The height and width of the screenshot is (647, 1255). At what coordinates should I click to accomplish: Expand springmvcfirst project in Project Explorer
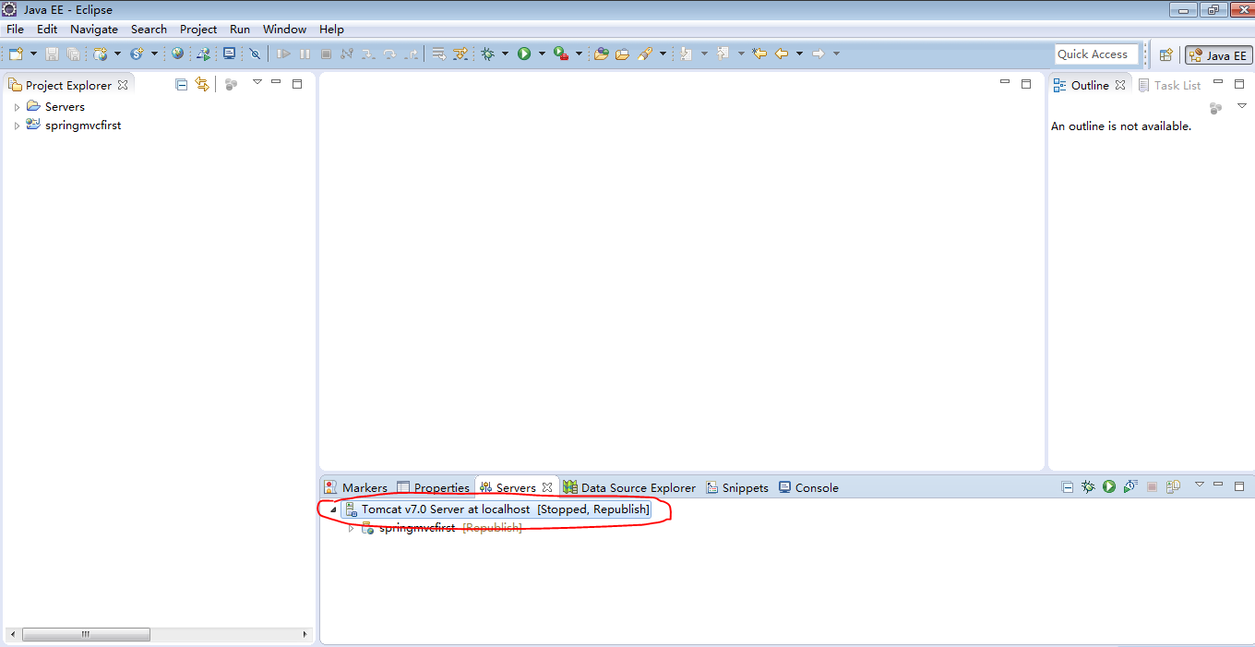point(17,126)
